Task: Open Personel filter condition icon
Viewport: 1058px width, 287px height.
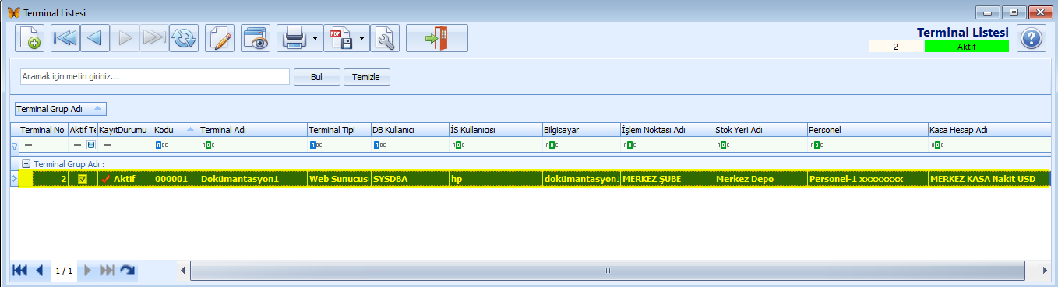Action: pos(816,145)
